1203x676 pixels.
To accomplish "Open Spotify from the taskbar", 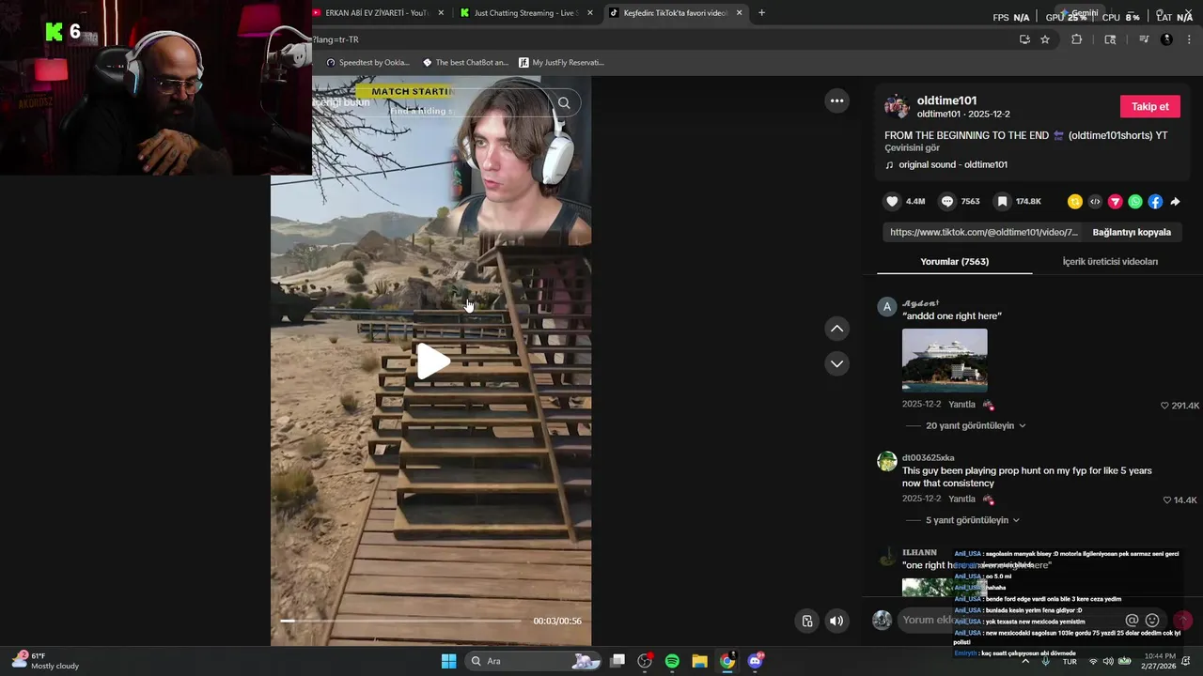I will pos(672,661).
